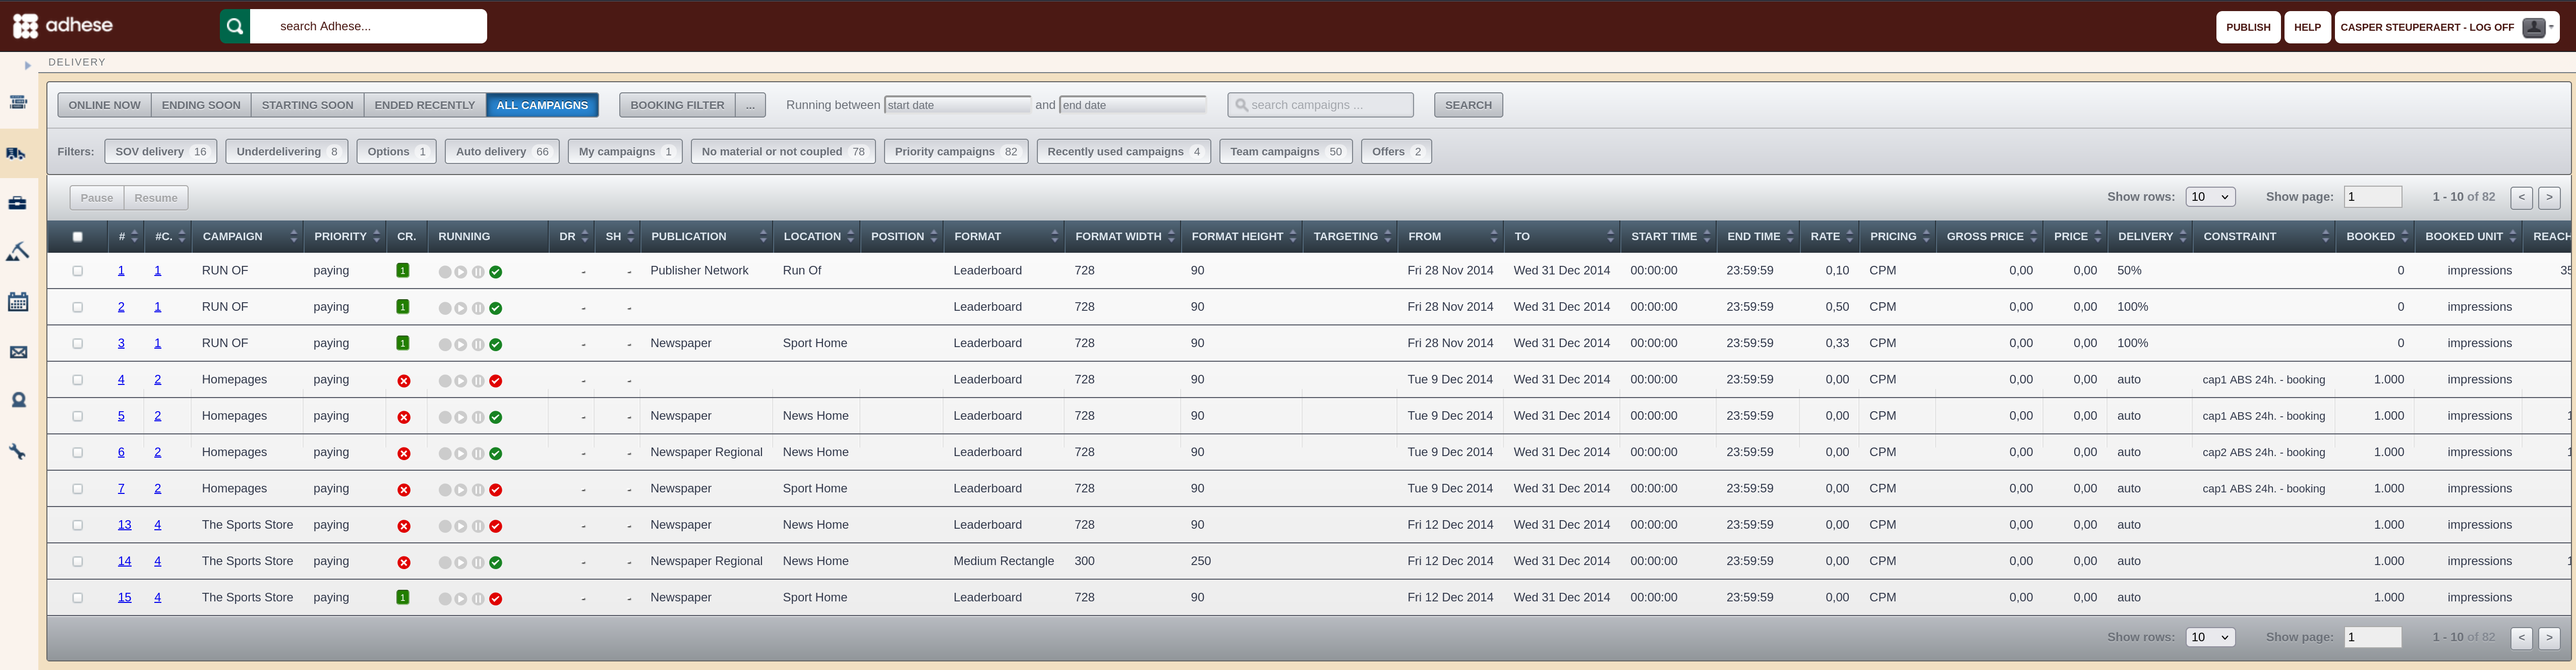
Task: Click the start date input field
Action: pos(957,105)
